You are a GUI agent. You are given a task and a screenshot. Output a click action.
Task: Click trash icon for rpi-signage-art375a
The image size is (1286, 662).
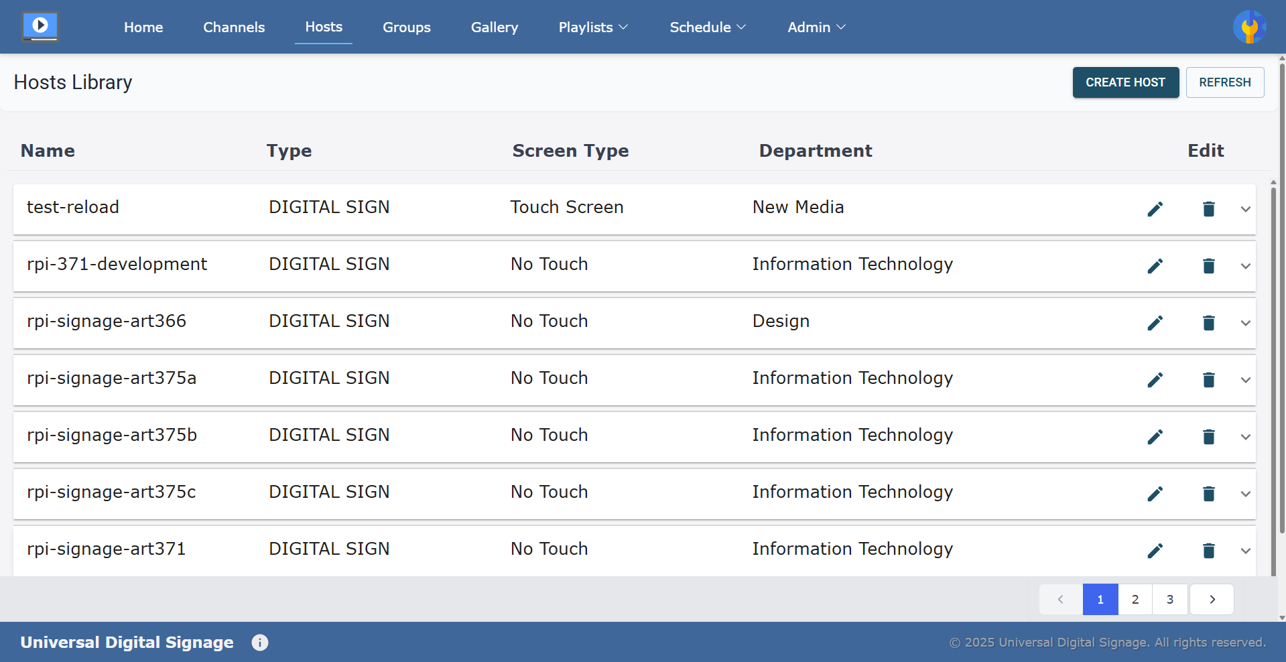pos(1208,380)
